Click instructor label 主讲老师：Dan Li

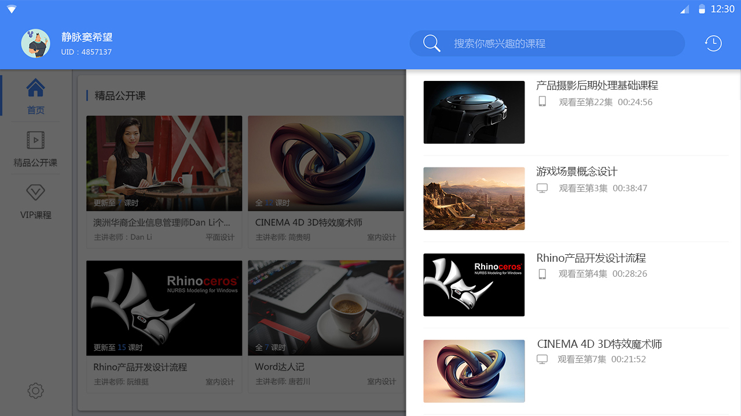(123, 237)
